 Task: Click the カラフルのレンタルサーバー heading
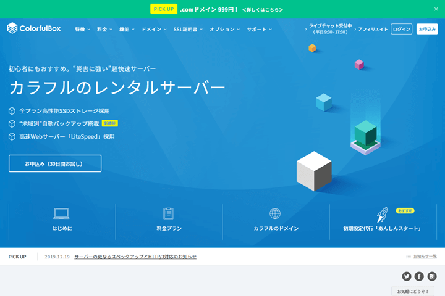coord(117,87)
